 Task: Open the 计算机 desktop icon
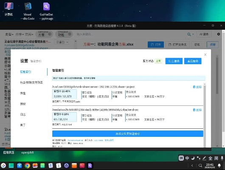(x=9, y=9)
